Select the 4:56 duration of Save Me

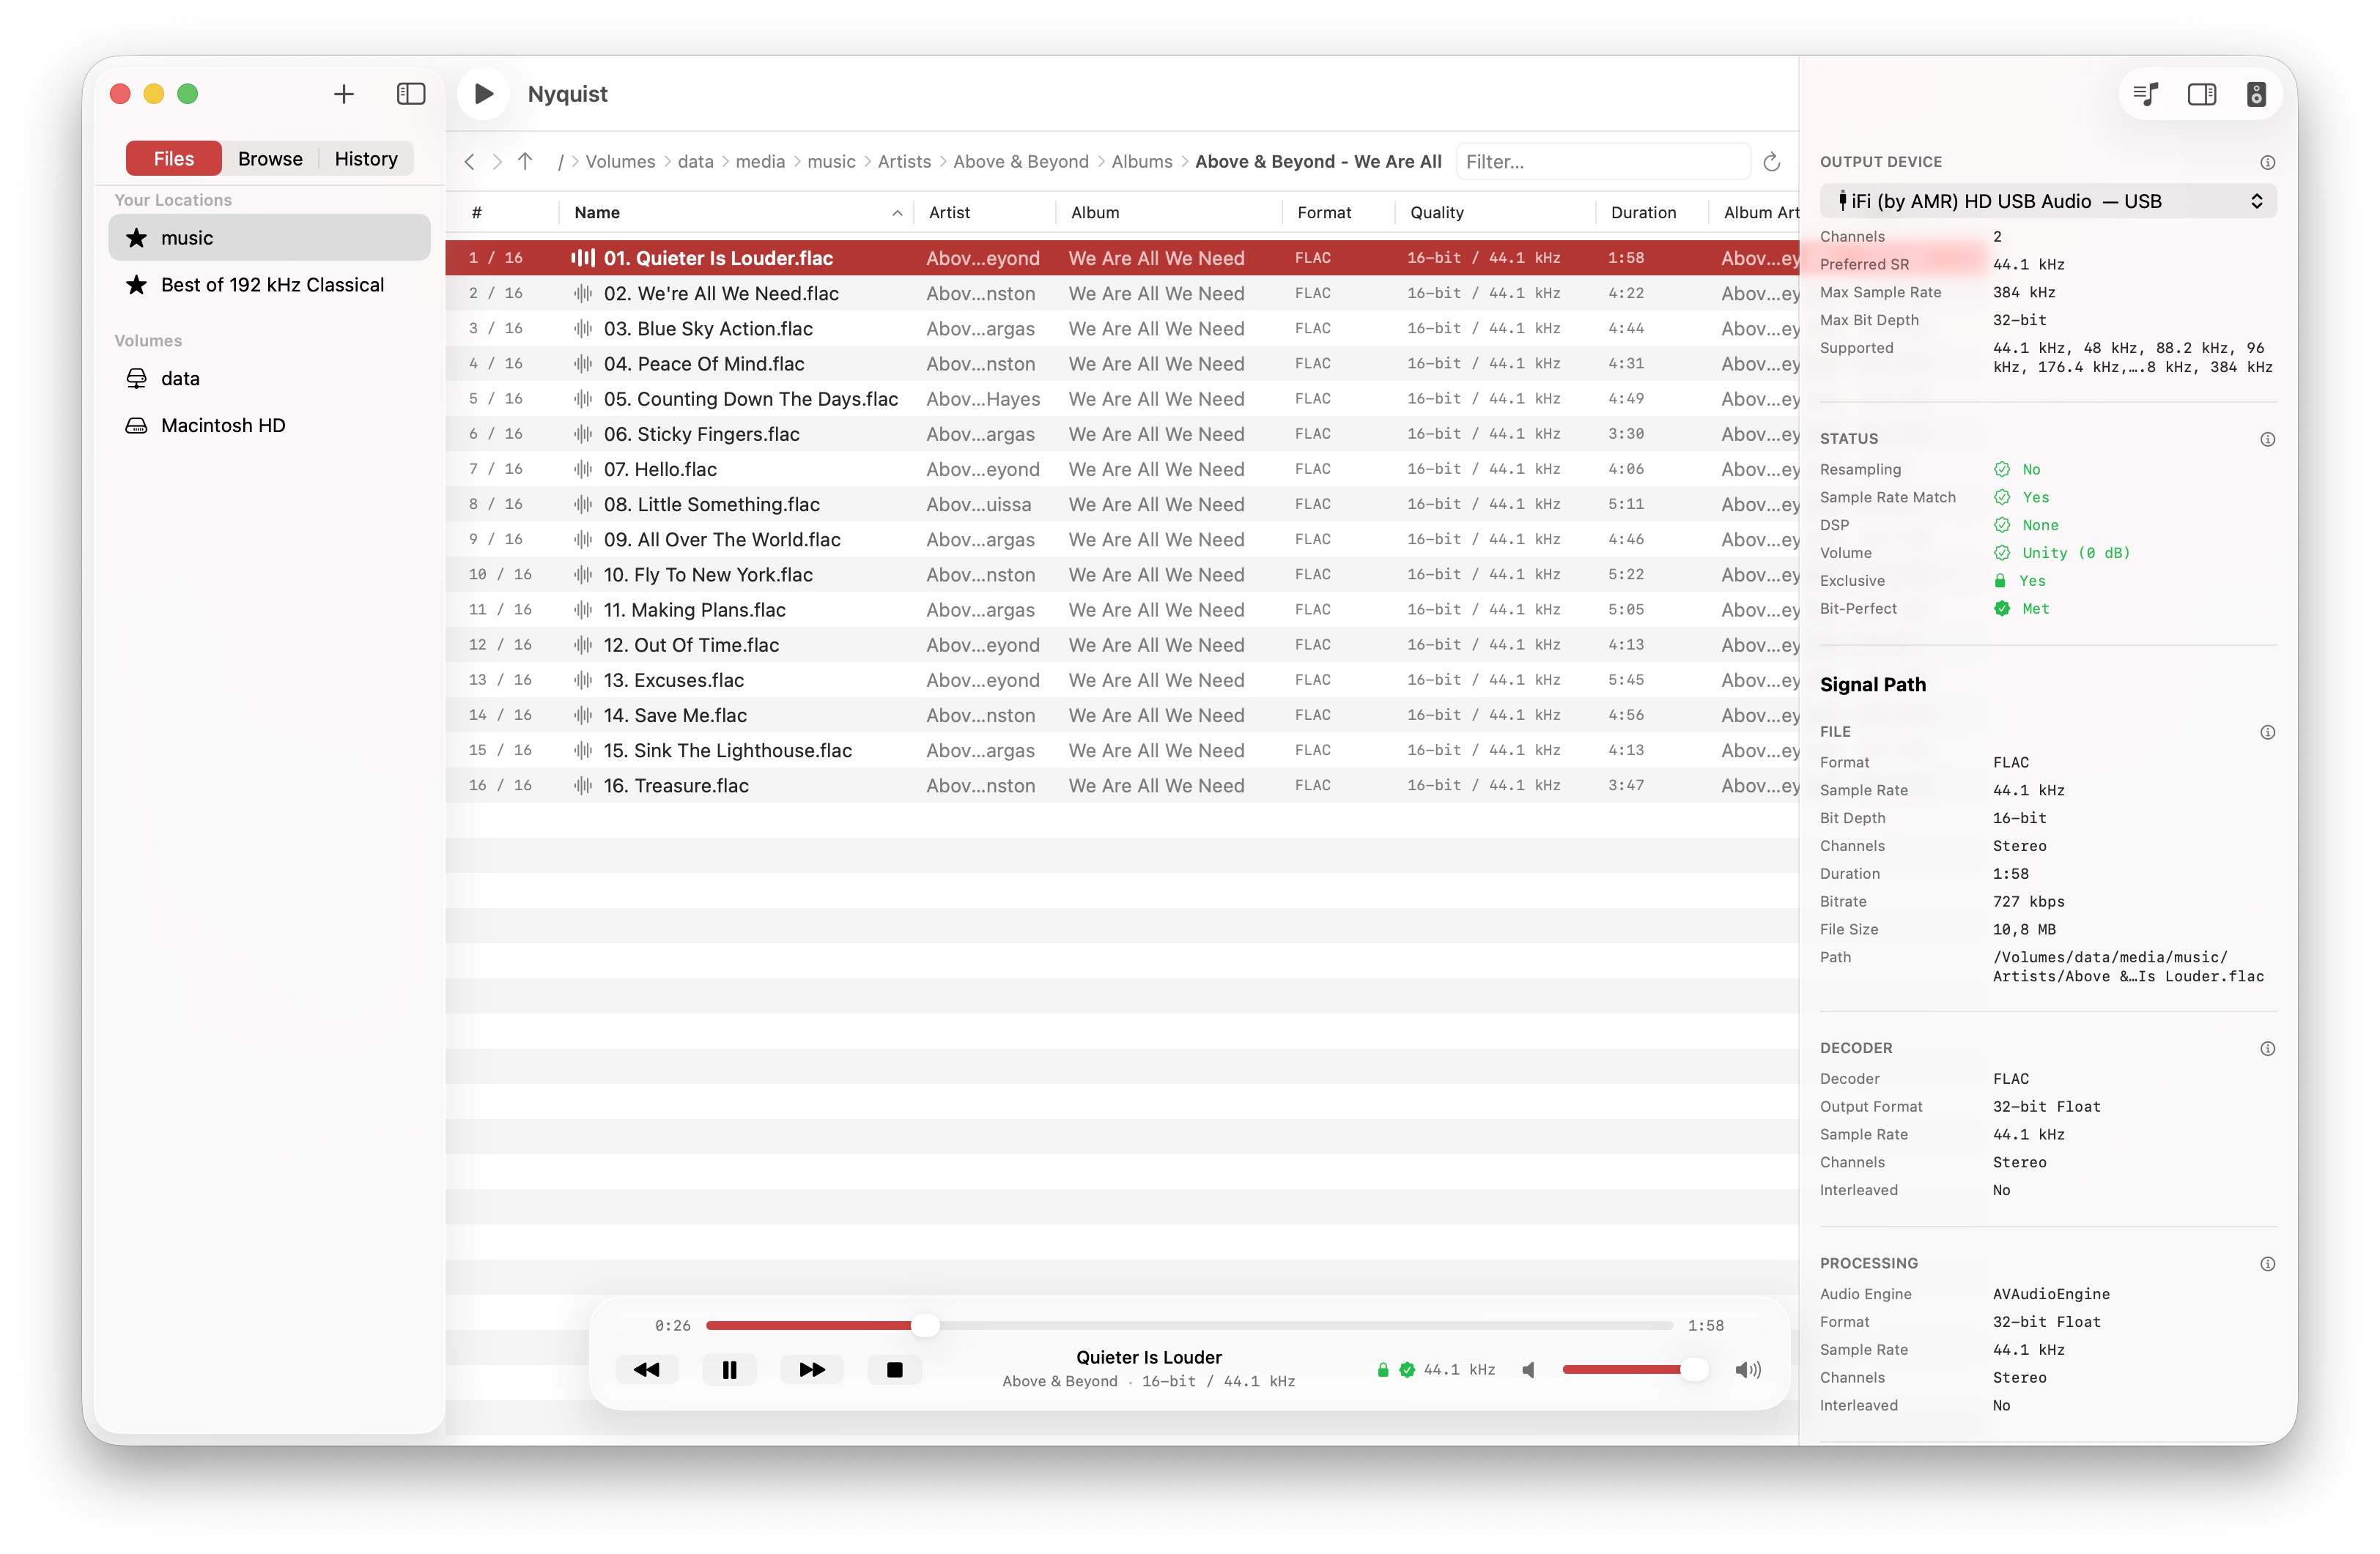(1626, 715)
